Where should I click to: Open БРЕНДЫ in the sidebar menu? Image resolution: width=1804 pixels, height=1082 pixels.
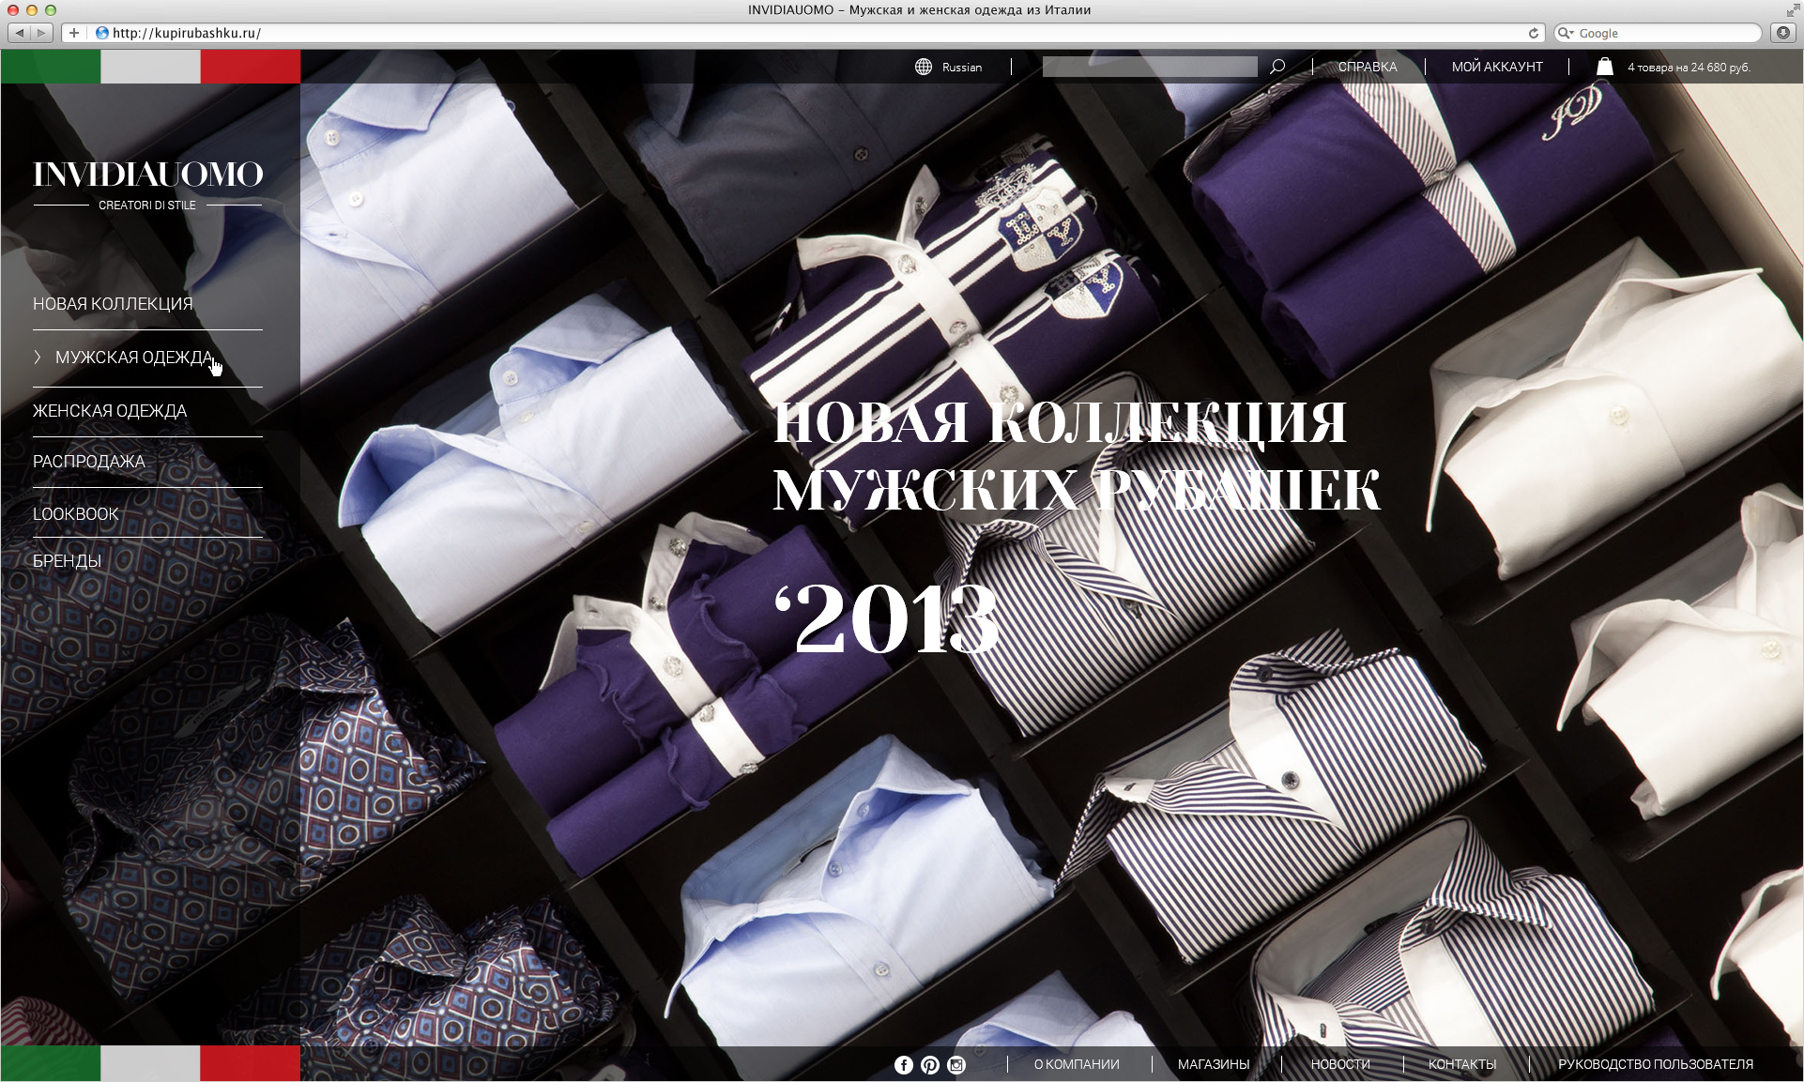[68, 561]
